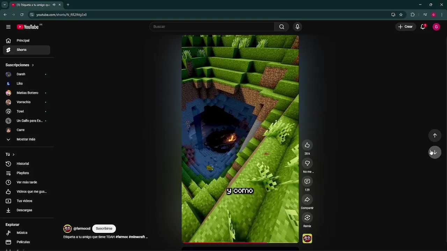
Task: Activate voice search microphone
Action: tap(298, 27)
